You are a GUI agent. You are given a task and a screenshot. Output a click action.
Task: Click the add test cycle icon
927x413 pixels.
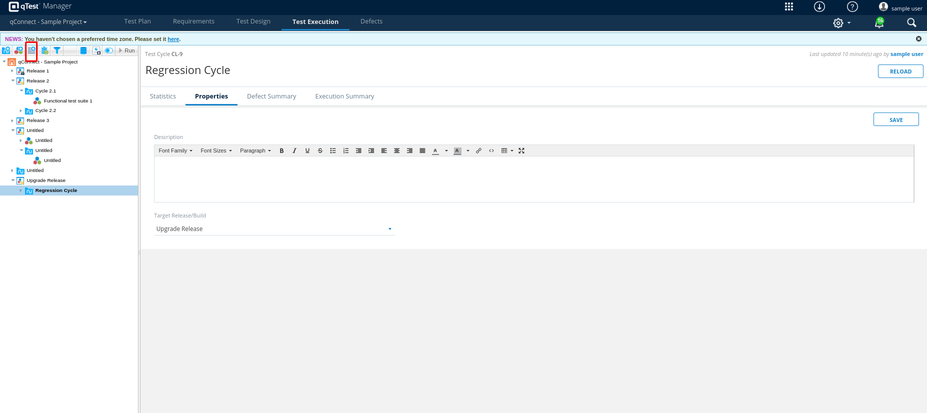pyautogui.click(x=6, y=50)
